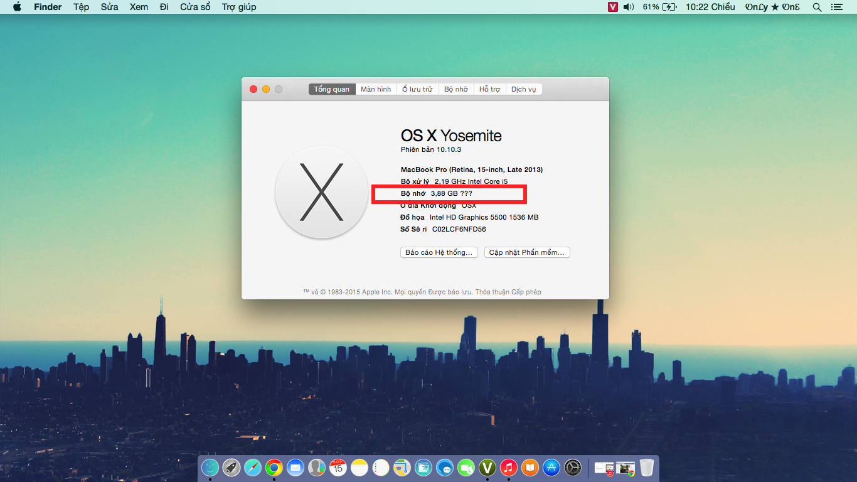Open the Dịch vụ tab
This screenshot has width=857, height=482.
tap(523, 89)
